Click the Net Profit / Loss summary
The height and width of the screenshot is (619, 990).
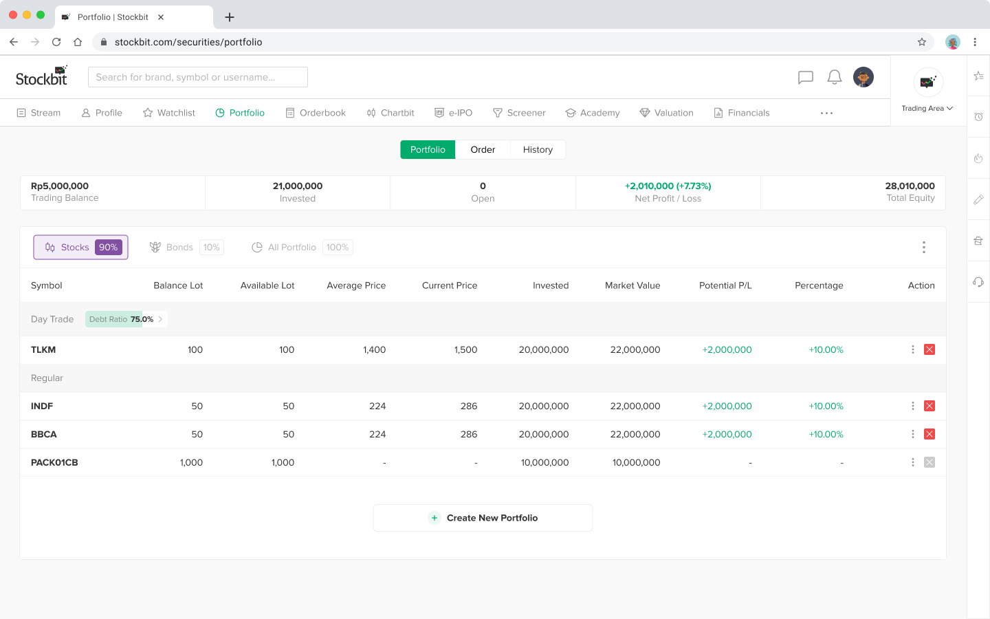[668, 192]
